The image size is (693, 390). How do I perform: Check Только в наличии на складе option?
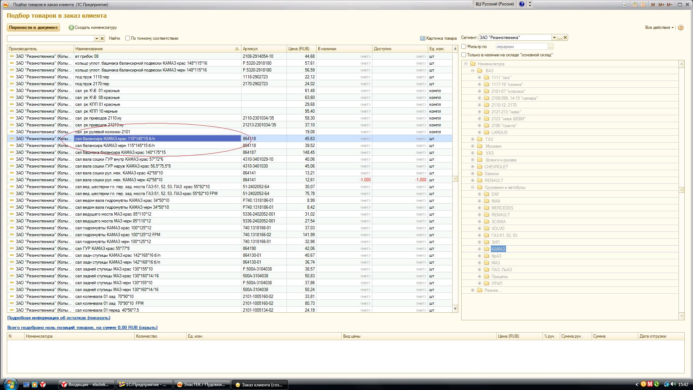point(464,55)
